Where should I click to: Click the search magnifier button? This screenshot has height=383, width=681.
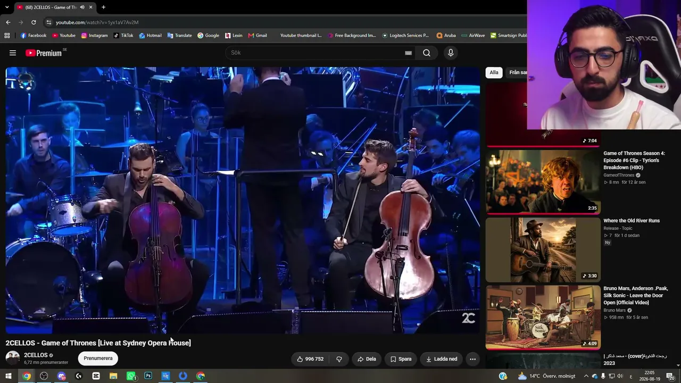pyautogui.click(x=427, y=53)
